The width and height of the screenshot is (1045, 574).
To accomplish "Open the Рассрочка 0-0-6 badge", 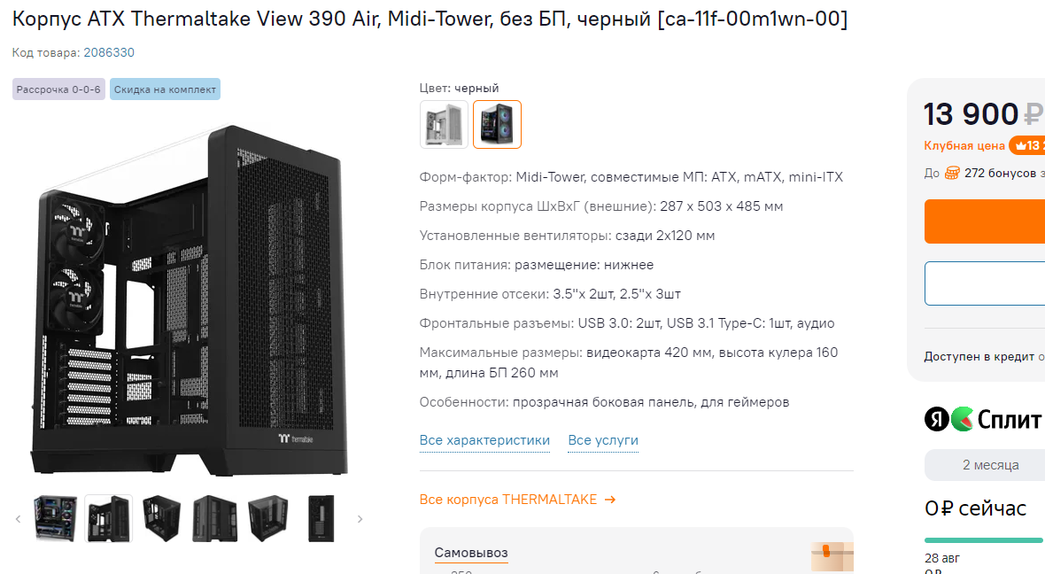I will 58,89.
